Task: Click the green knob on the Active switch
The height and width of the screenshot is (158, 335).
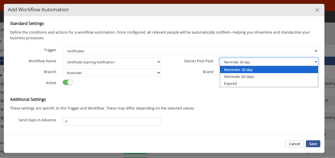Action: 70,83
